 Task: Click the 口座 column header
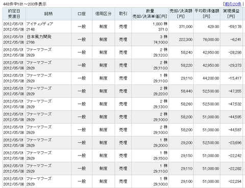[x=82, y=14]
